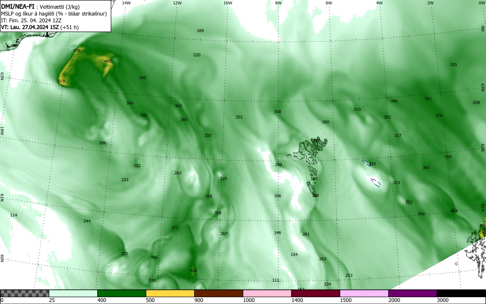486x304 pixels.
Task: Click the 267 value on the map
Action: [x=224, y=234]
